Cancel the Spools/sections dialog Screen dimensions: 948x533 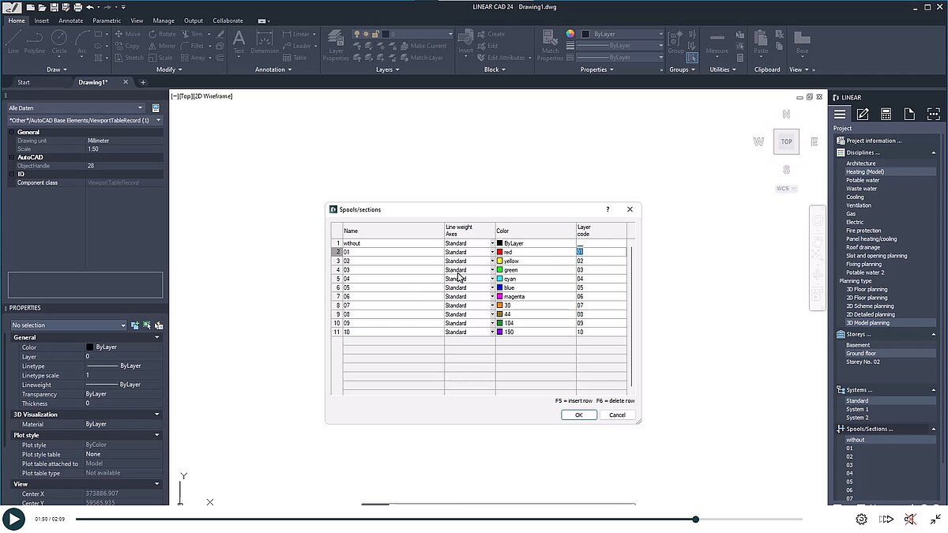pyautogui.click(x=617, y=415)
